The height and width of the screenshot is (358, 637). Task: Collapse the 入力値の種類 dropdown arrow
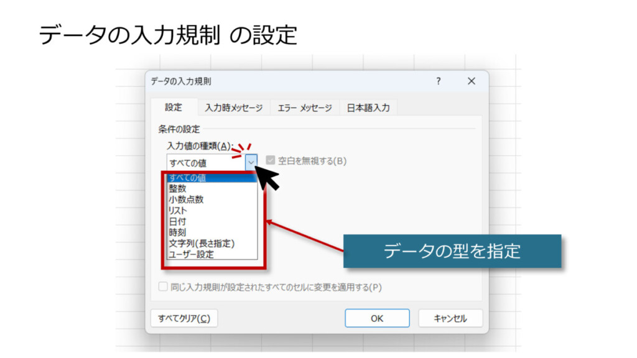click(251, 162)
